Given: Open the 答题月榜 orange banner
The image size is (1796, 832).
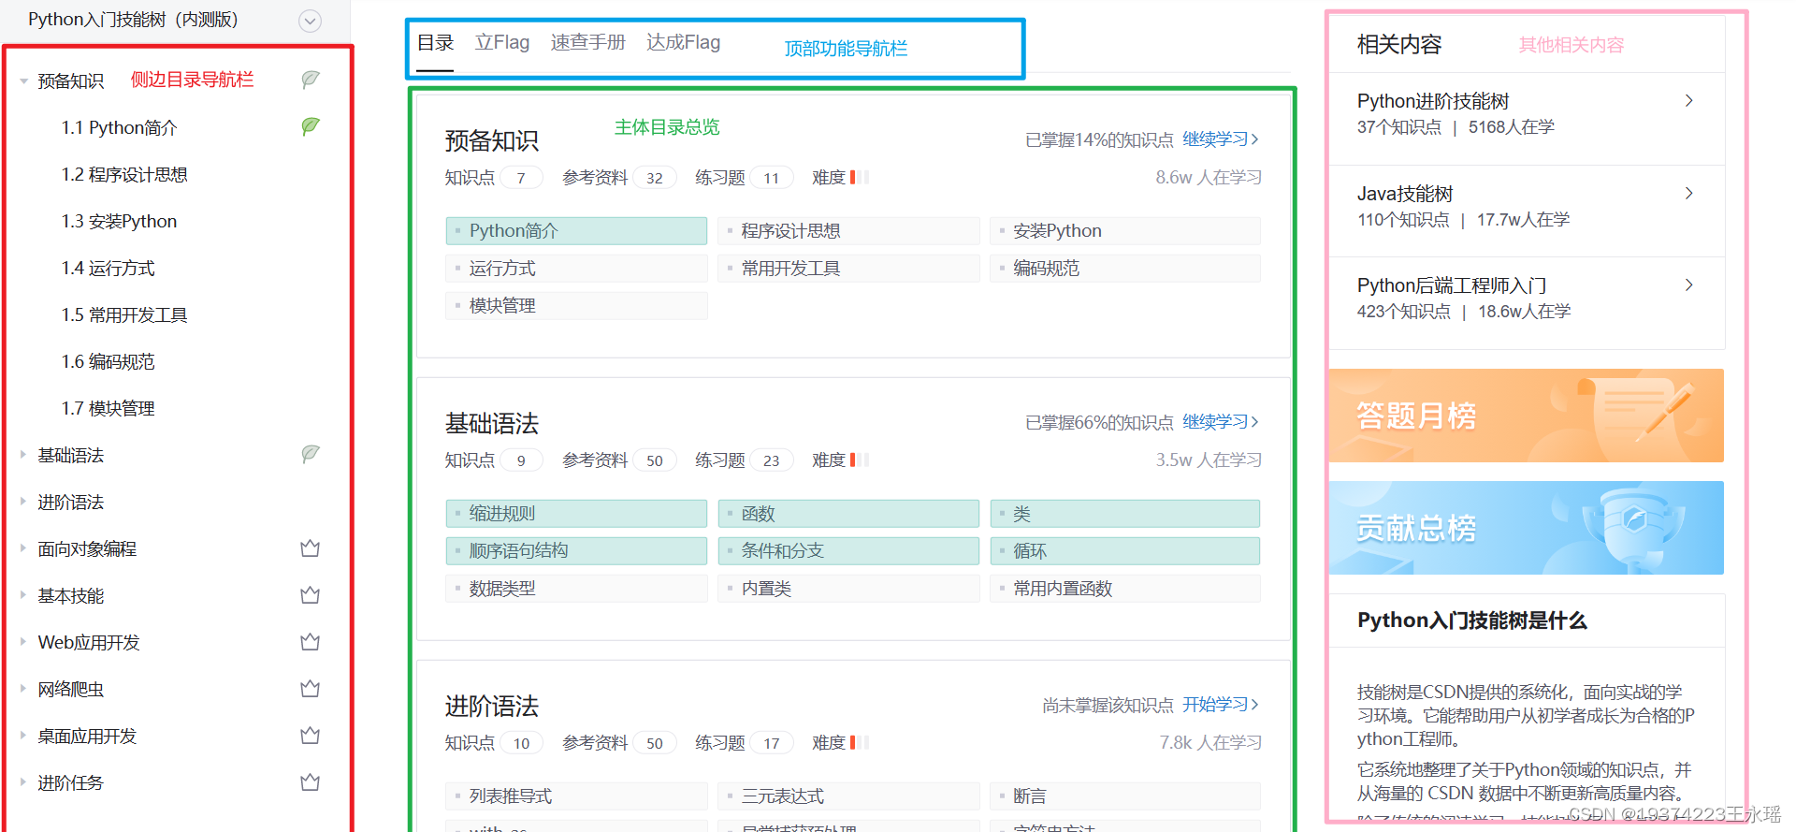Looking at the screenshot, I should point(1526,416).
